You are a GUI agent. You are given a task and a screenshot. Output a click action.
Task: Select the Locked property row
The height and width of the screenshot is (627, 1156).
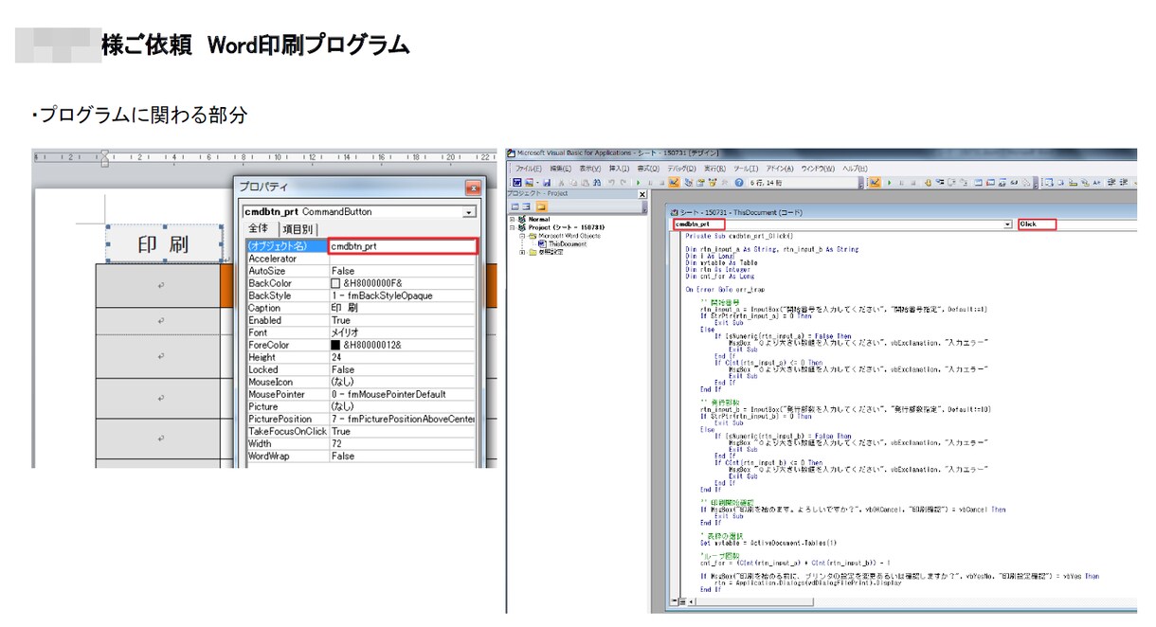pos(360,369)
